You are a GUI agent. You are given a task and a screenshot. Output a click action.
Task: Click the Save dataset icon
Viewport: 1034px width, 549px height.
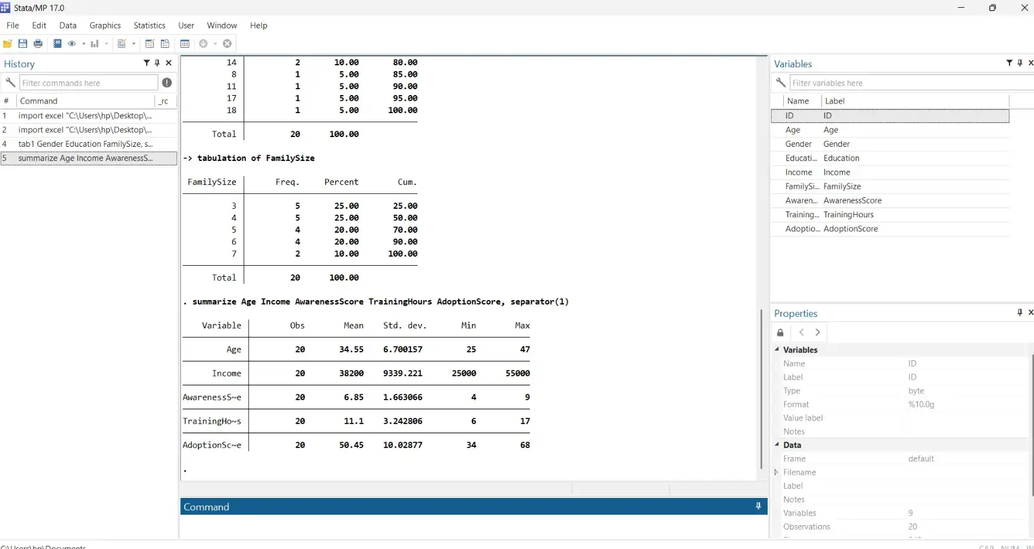coord(23,44)
